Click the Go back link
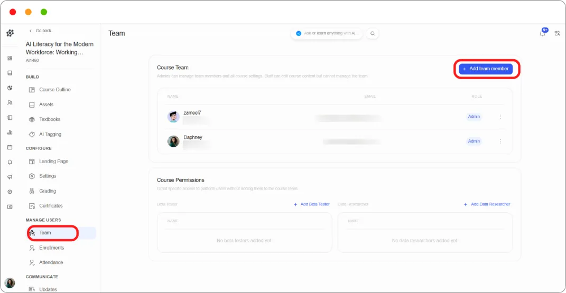The height and width of the screenshot is (293, 566). [x=40, y=31]
